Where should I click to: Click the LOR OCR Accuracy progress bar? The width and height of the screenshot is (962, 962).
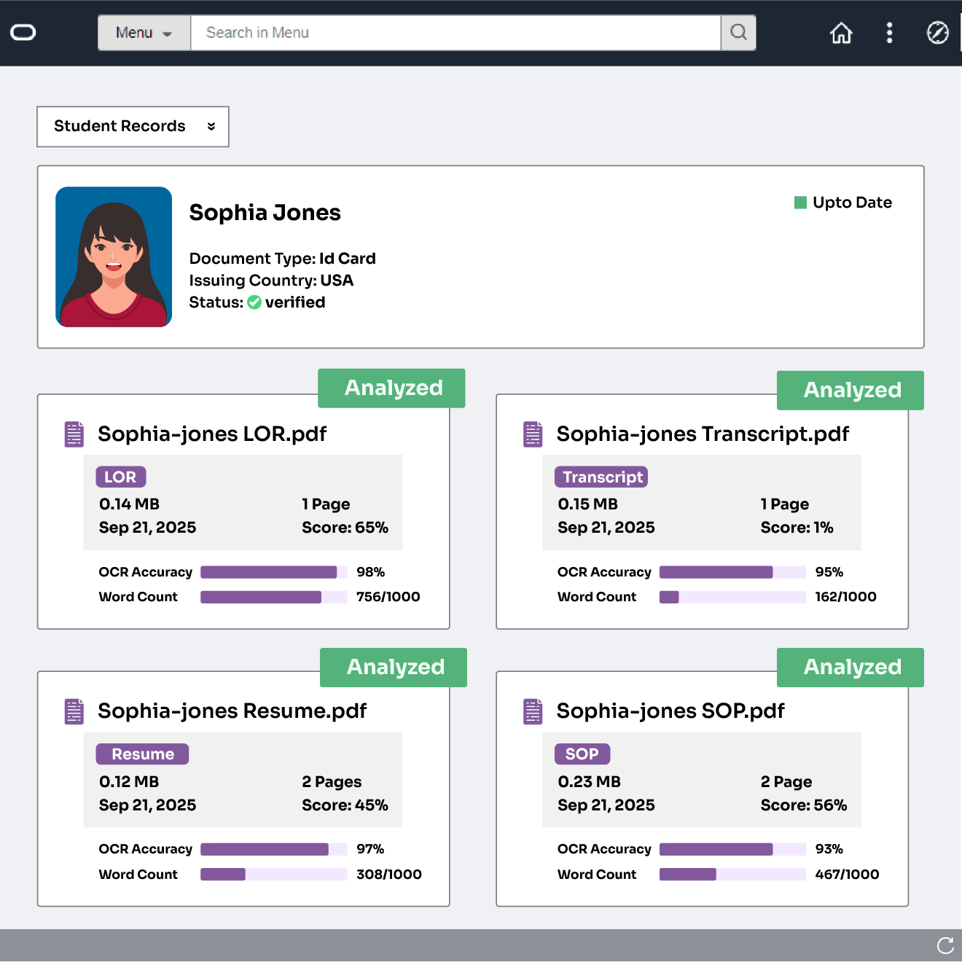[273, 572]
